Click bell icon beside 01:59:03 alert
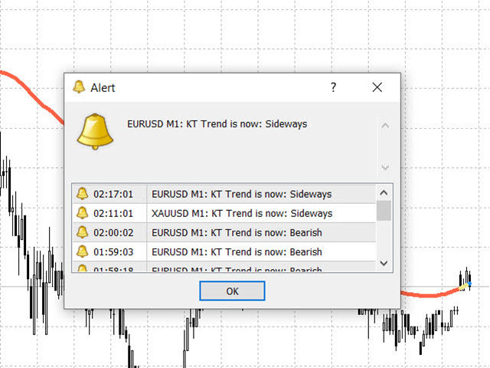490x368 pixels. coord(82,251)
